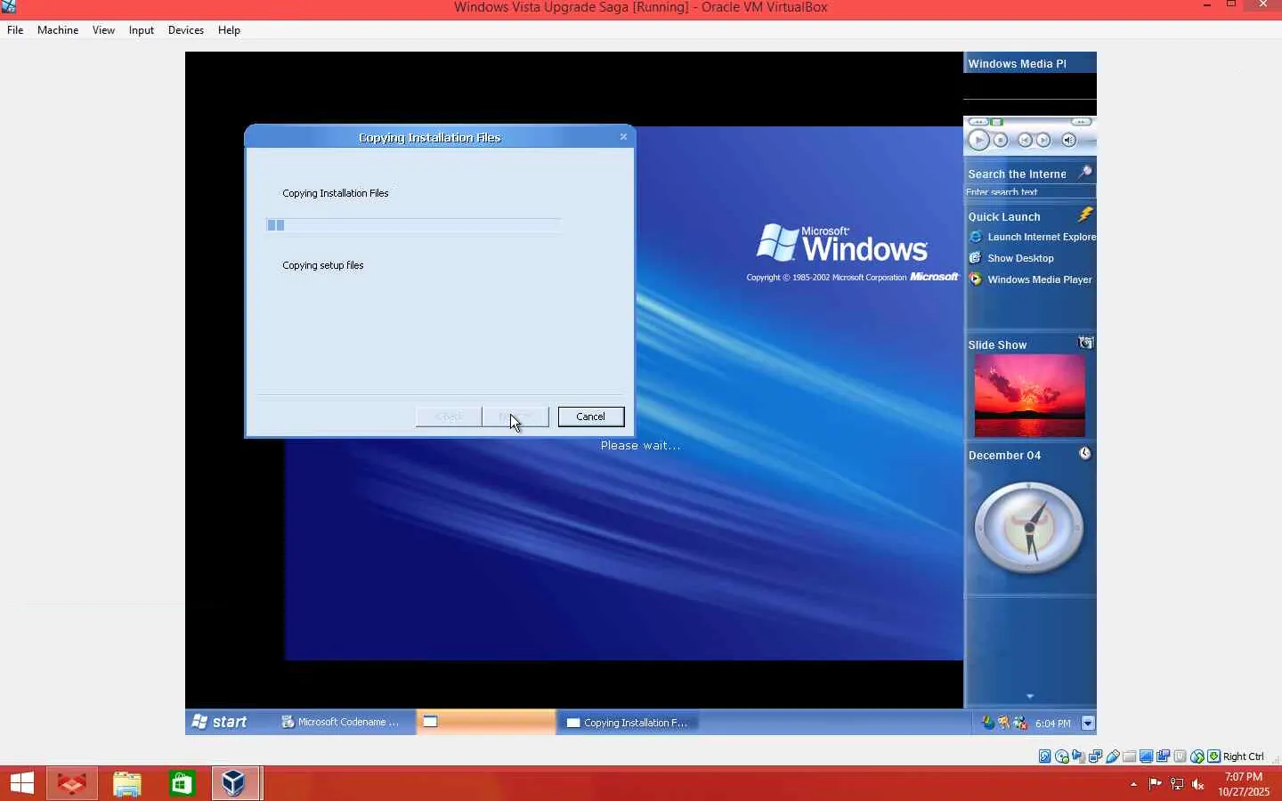The image size is (1282, 801).
Task: Click VirtualBox recording indicator icon
Action: [1164, 756]
